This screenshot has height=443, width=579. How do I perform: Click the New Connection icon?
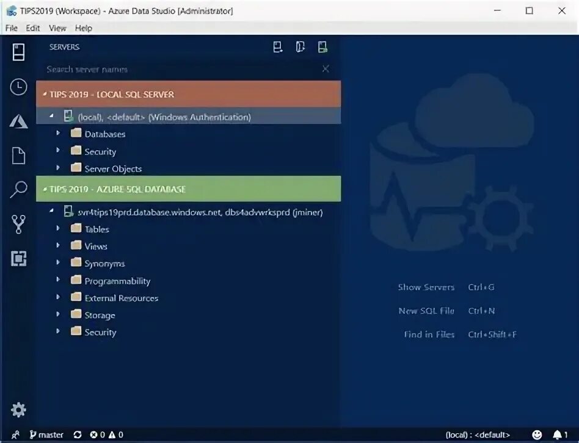click(x=278, y=47)
